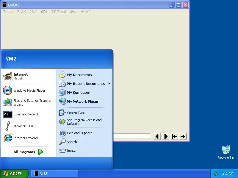The height and width of the screenshot is (178, 238).
Task: Launch Microsoft Plus! exclamation icon
Action: tap(8, 126)
